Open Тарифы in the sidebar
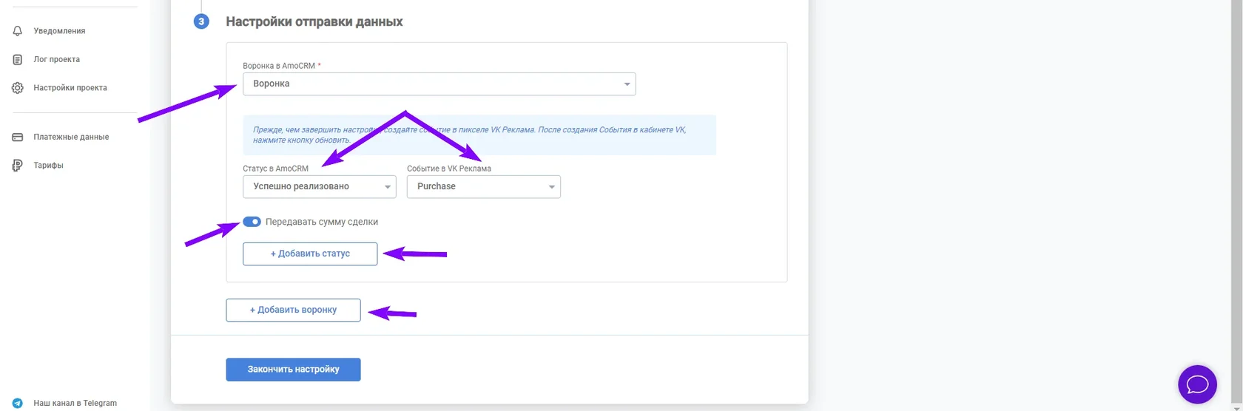The width and height of the screenshot is (1243, 411). pyautogui.click(x=48, y=166)
